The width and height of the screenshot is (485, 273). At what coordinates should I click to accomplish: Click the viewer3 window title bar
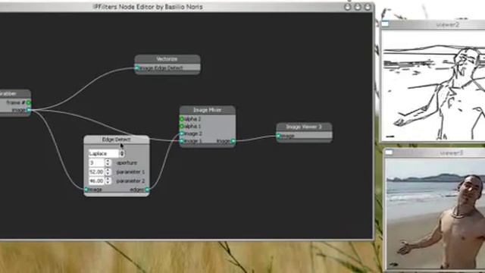(x=434, y=153)
